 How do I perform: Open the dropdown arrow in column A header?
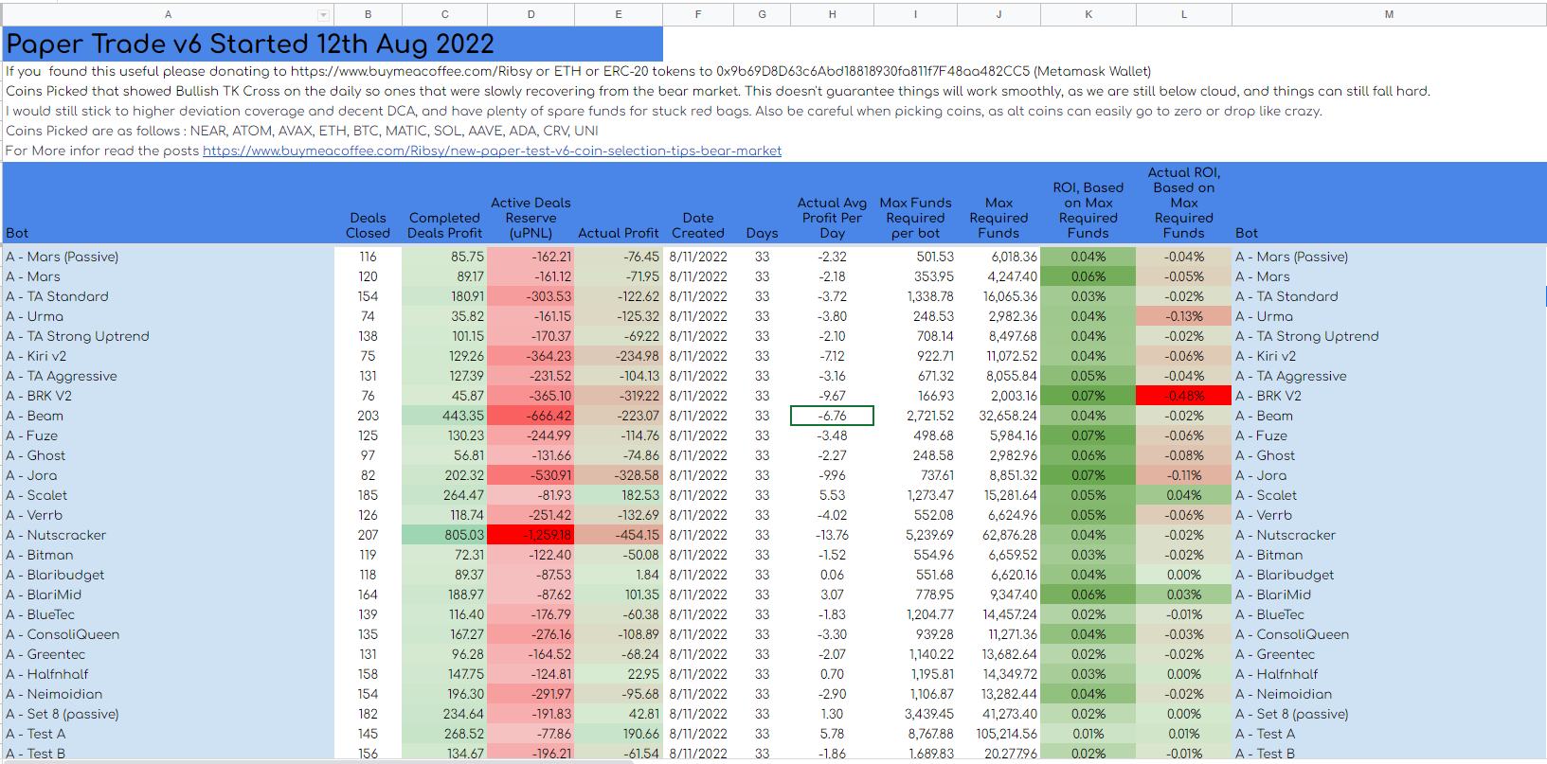coord(323,15)
